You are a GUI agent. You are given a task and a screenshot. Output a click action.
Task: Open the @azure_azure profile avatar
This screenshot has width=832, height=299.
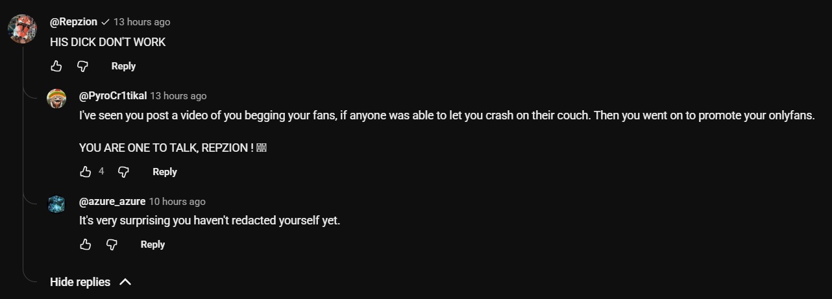click(x=56, y=204)
